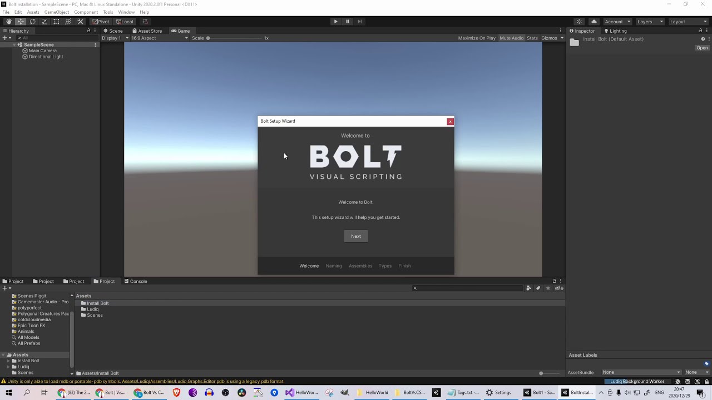Viewport: 712px width, 400px height.
Task: Toggle Gizmos in Game view
Action: point(549,38)
